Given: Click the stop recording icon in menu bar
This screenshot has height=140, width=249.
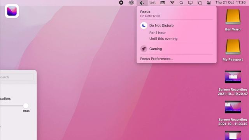Looking at the screenshot, I should pos(121,3).
